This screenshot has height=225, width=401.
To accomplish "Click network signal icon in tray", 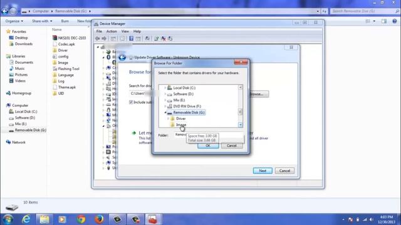I will coord(365,219).
